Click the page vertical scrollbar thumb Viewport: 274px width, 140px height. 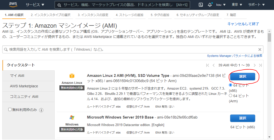pos(269,38)
